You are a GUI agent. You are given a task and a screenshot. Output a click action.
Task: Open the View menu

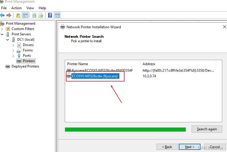[x=30, y=8]
